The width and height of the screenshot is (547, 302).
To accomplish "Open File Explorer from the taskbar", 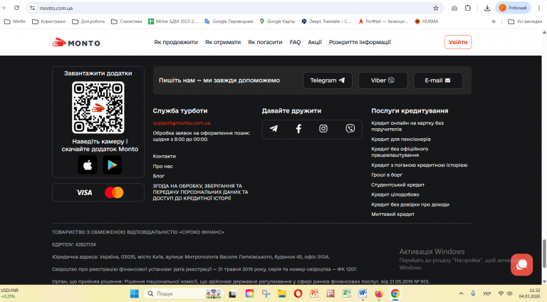I will (x=282, y=293).
